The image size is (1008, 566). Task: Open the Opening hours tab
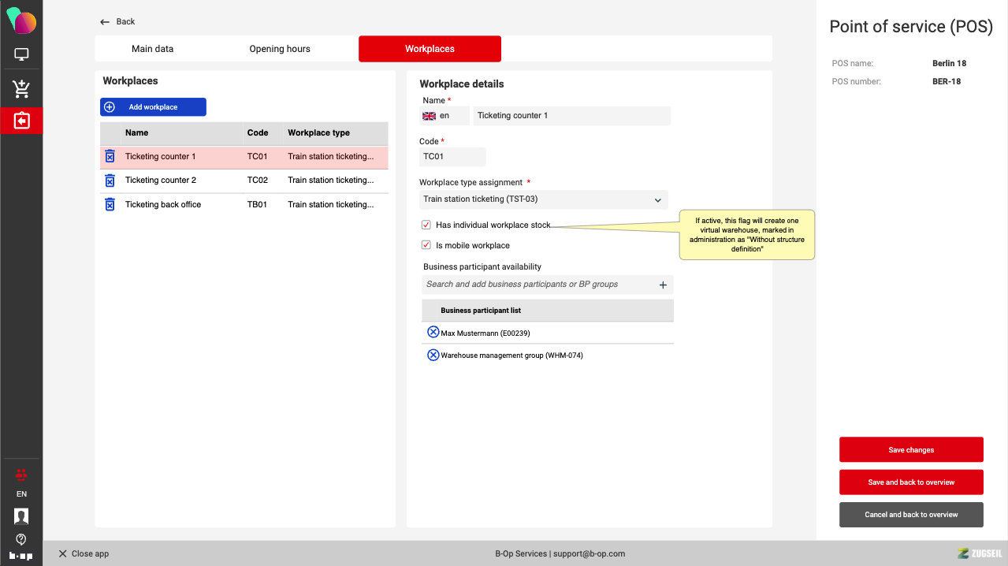tap(280, 49)
